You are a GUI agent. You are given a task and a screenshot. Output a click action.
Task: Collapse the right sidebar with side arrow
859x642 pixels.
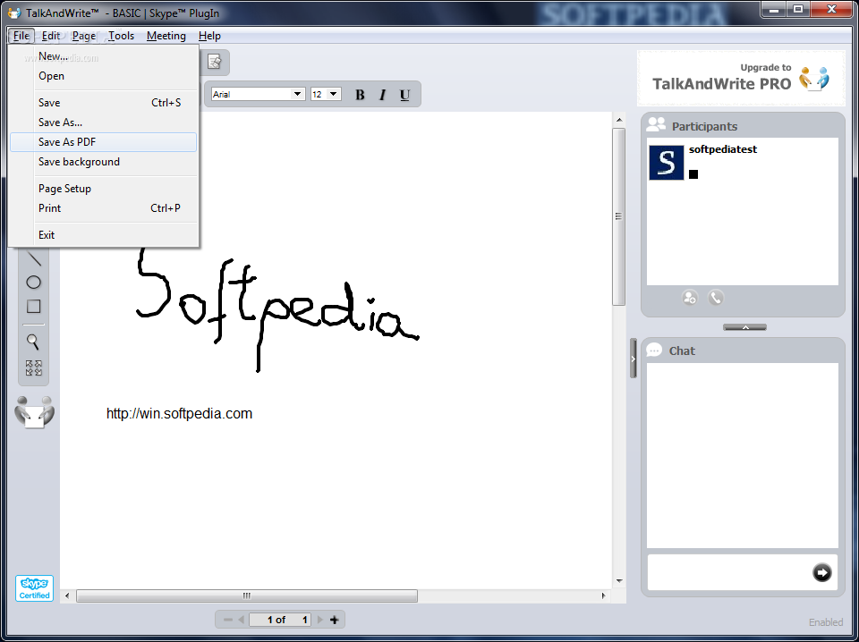(634, 359)
